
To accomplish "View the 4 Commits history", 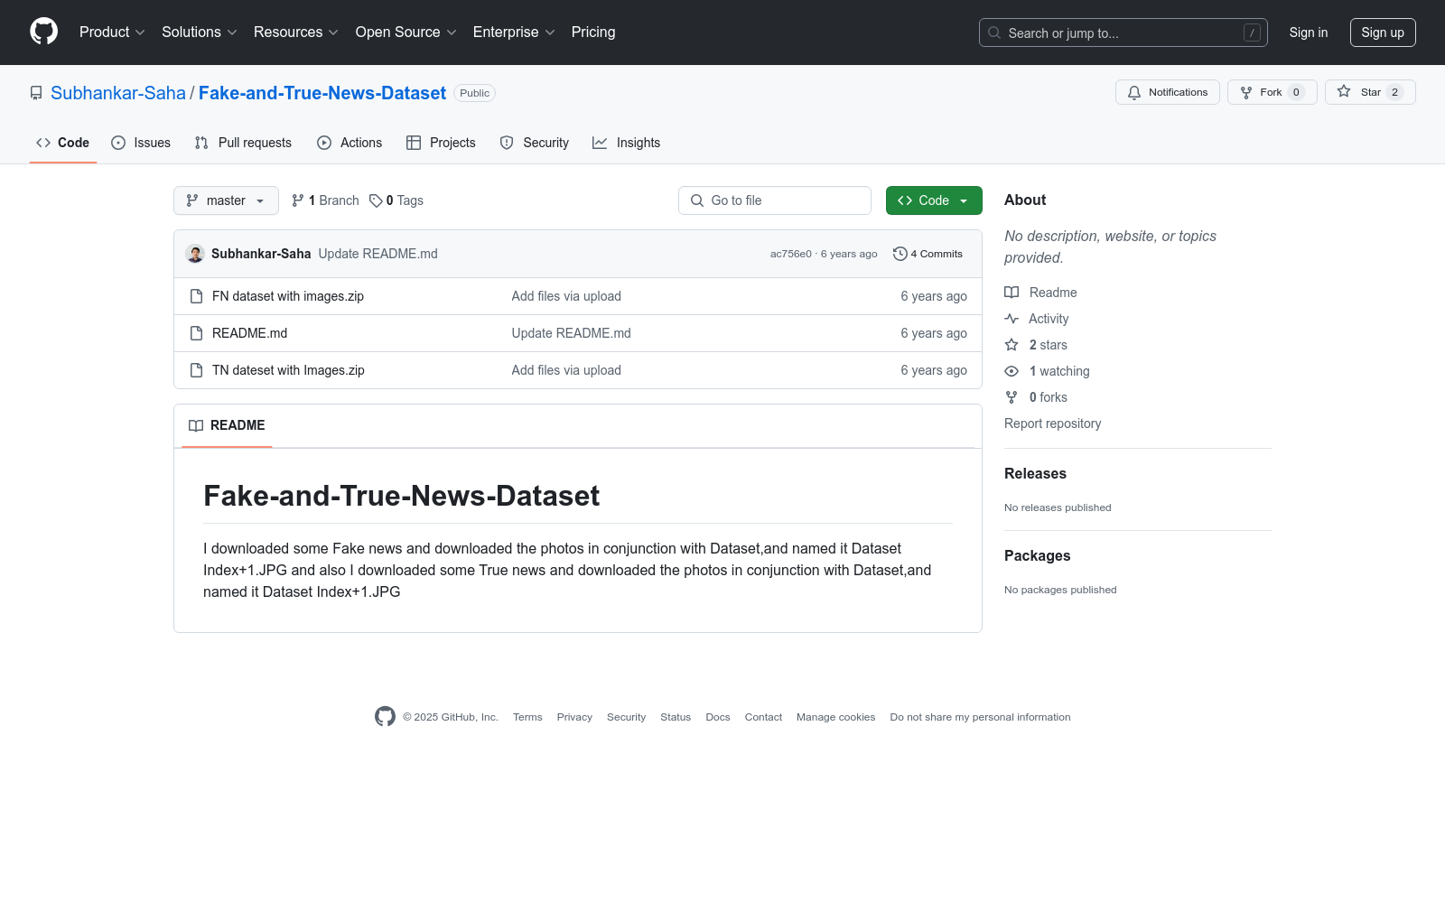I will point(928,254).
